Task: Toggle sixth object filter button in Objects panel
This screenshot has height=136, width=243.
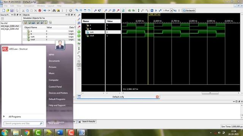Action: coord(45,22)
